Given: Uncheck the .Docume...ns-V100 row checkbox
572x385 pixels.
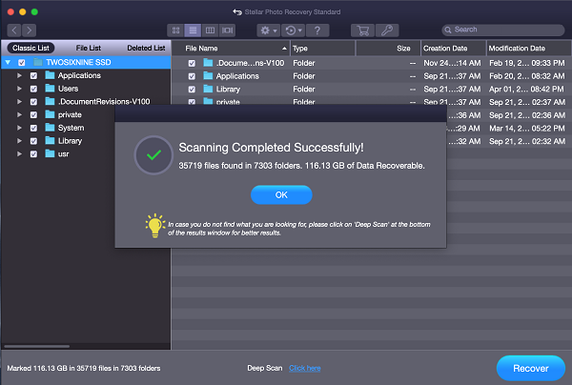Looking at the screenshot, I should pos(192,64).
